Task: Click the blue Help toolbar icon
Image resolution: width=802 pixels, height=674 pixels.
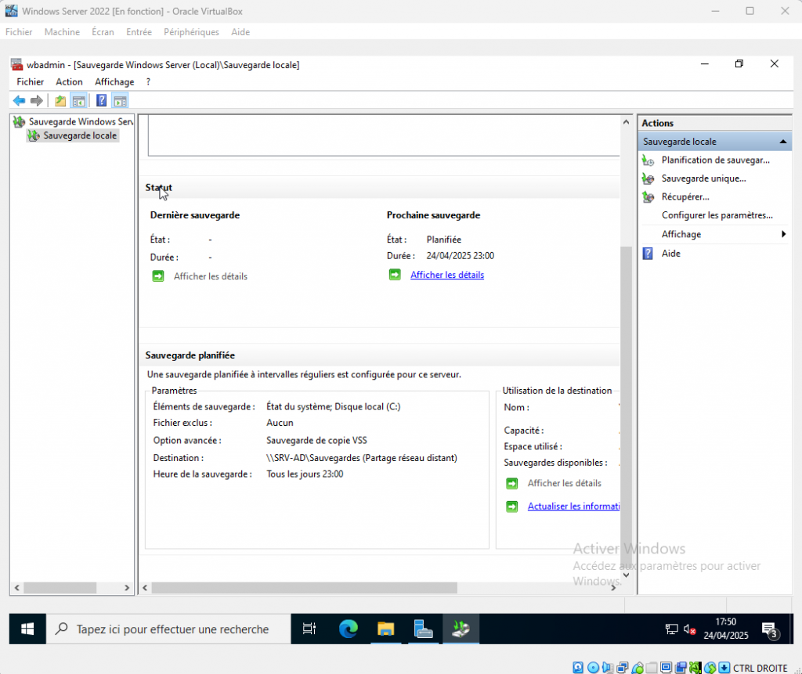Action: [x=101, y=100]
